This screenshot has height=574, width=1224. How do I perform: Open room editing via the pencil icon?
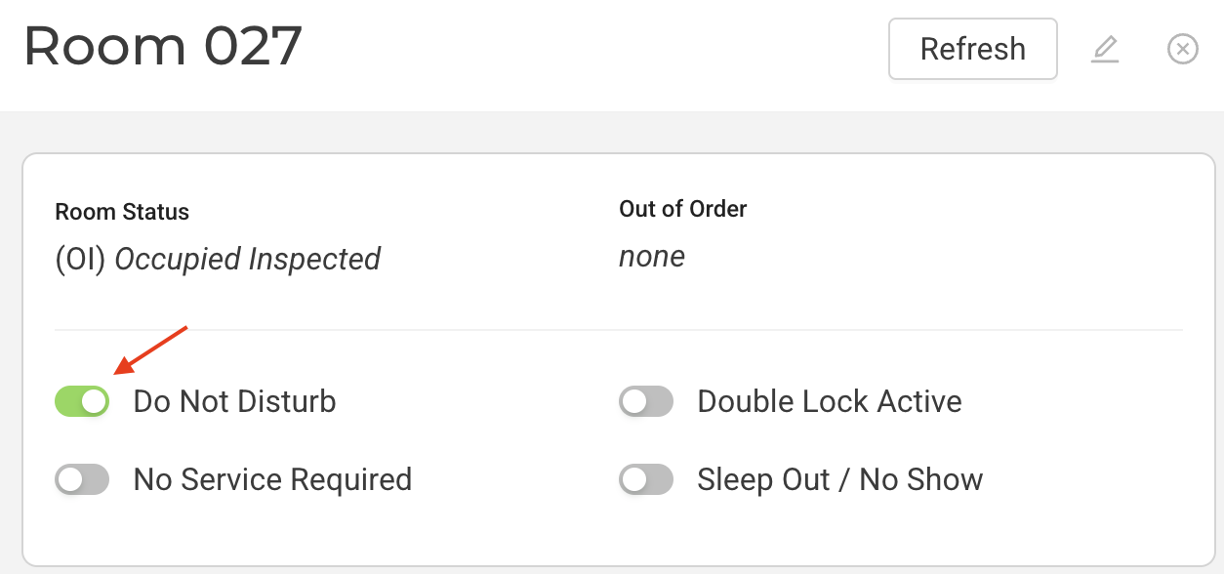click(x=1105, y=49)
